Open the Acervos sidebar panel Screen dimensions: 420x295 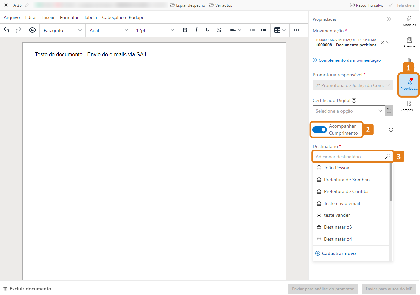[409, 42]
